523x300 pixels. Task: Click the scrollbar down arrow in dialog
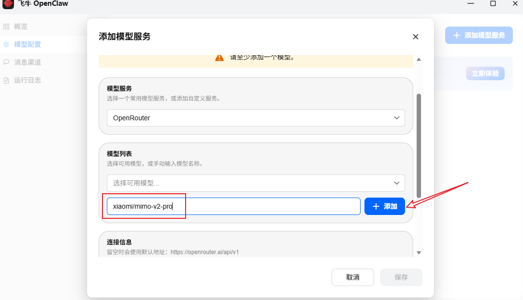[419, 253]
